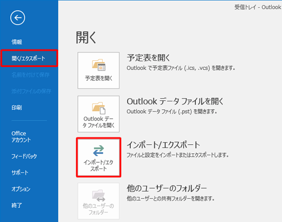Select 開く/エクスポート in the sidebar
Screen dimensions: 282x222
coord(29,58)
